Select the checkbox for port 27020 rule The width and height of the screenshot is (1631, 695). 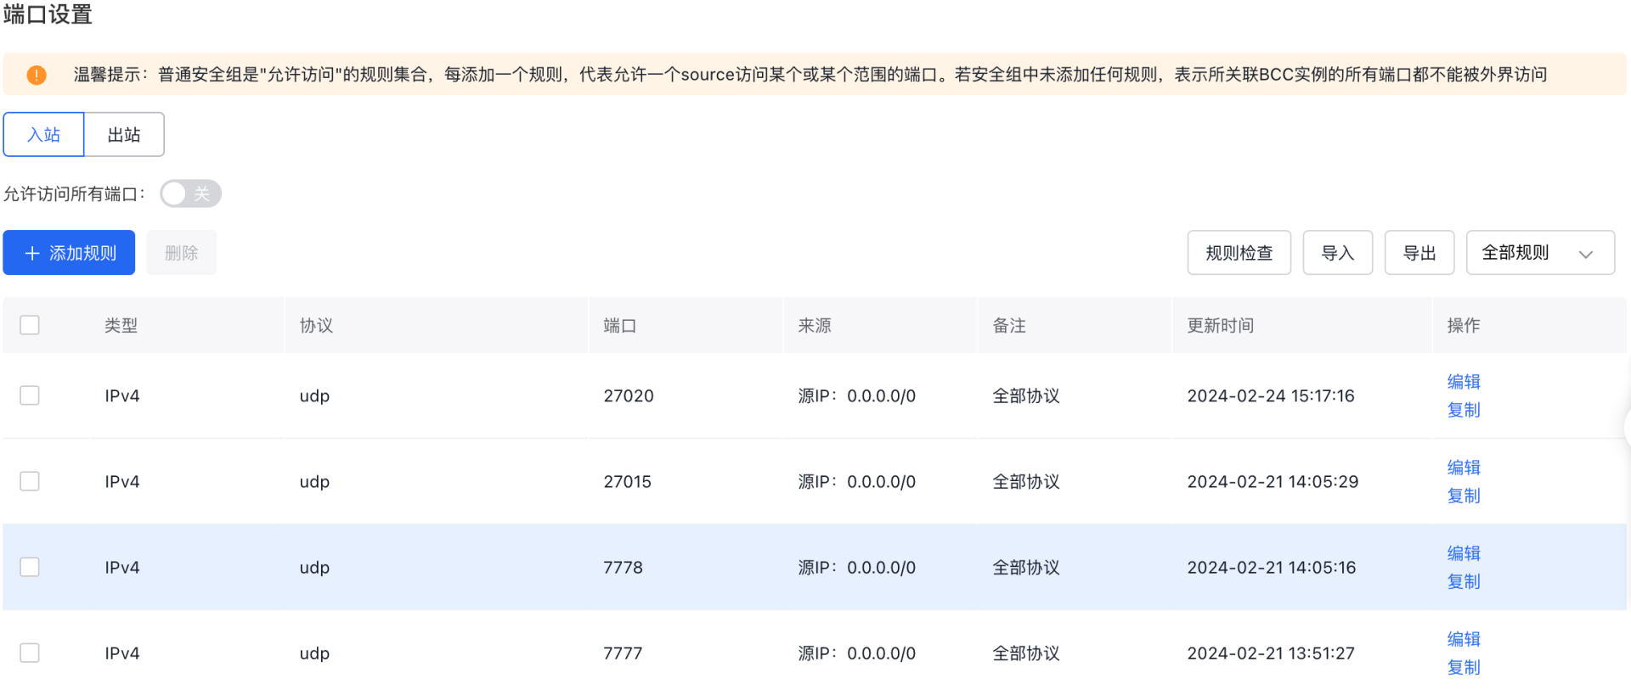[30, 395]
